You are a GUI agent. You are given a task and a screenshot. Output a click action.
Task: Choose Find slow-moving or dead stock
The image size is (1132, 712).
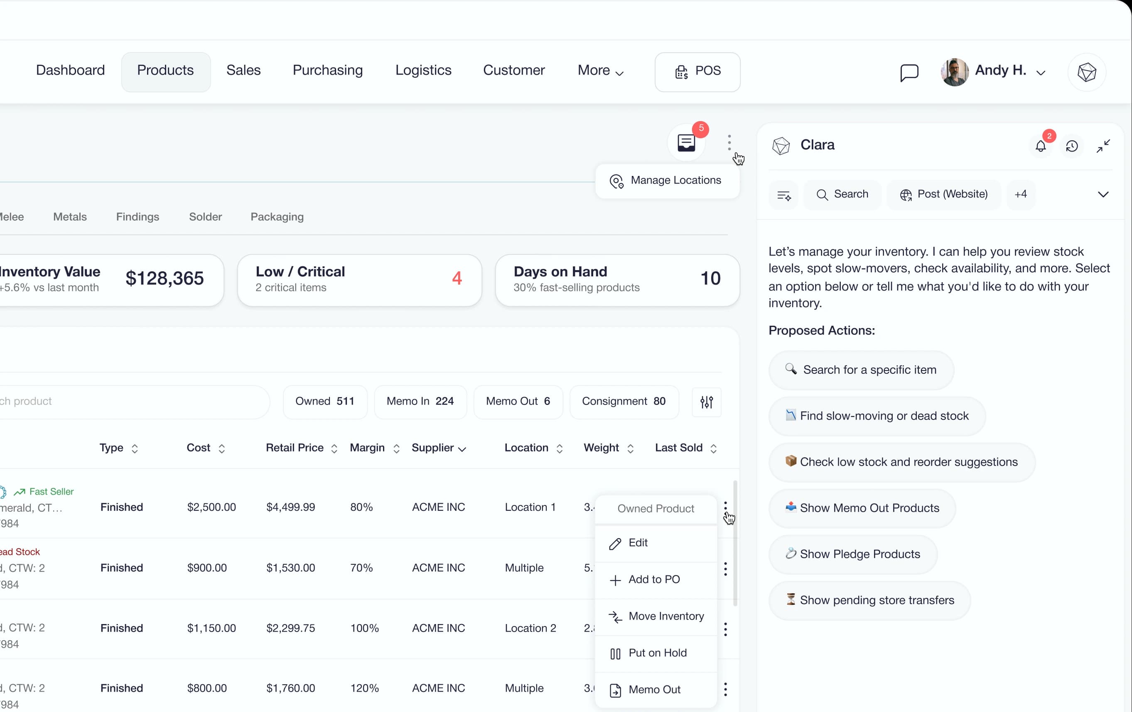(877, 416)
